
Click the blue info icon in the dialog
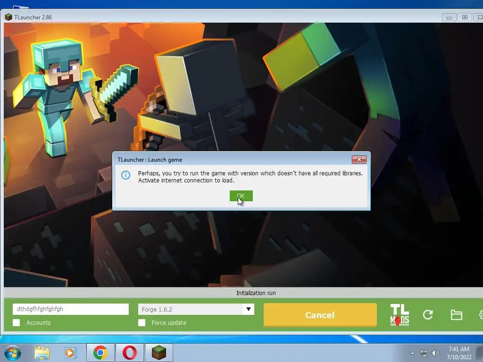click(125, 175)
